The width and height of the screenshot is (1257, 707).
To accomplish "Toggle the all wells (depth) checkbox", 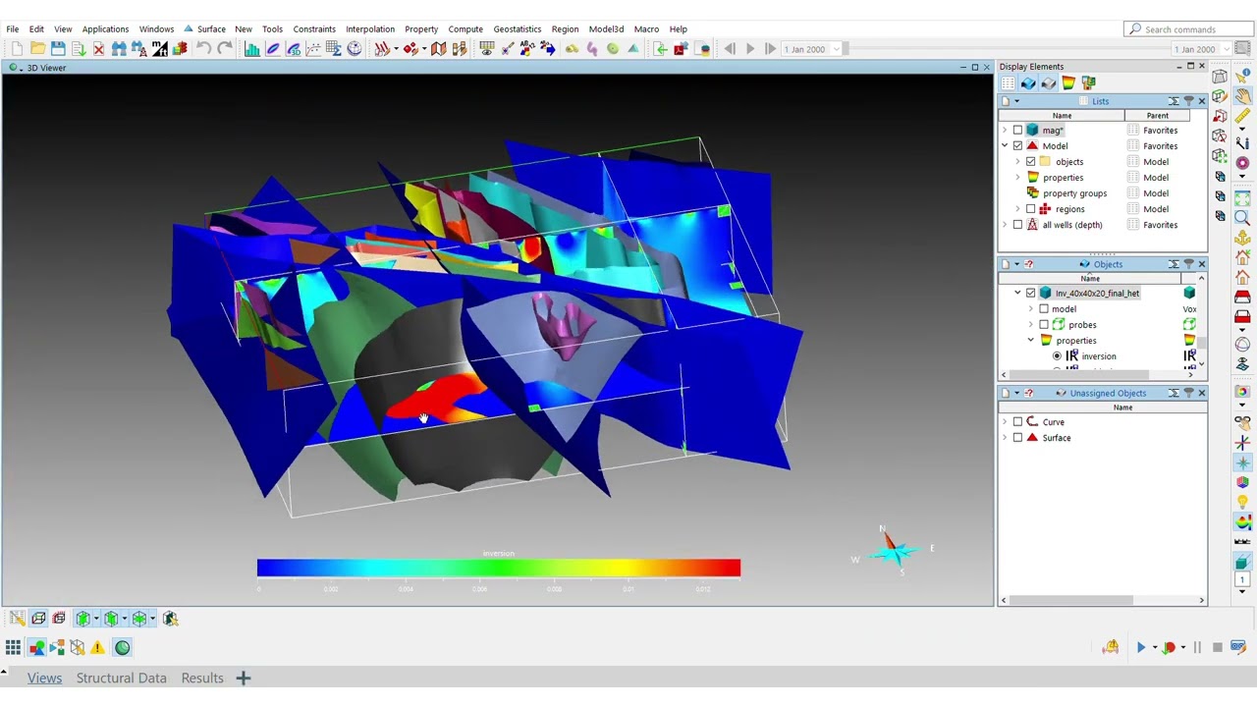I will (x=1017, y=225).
